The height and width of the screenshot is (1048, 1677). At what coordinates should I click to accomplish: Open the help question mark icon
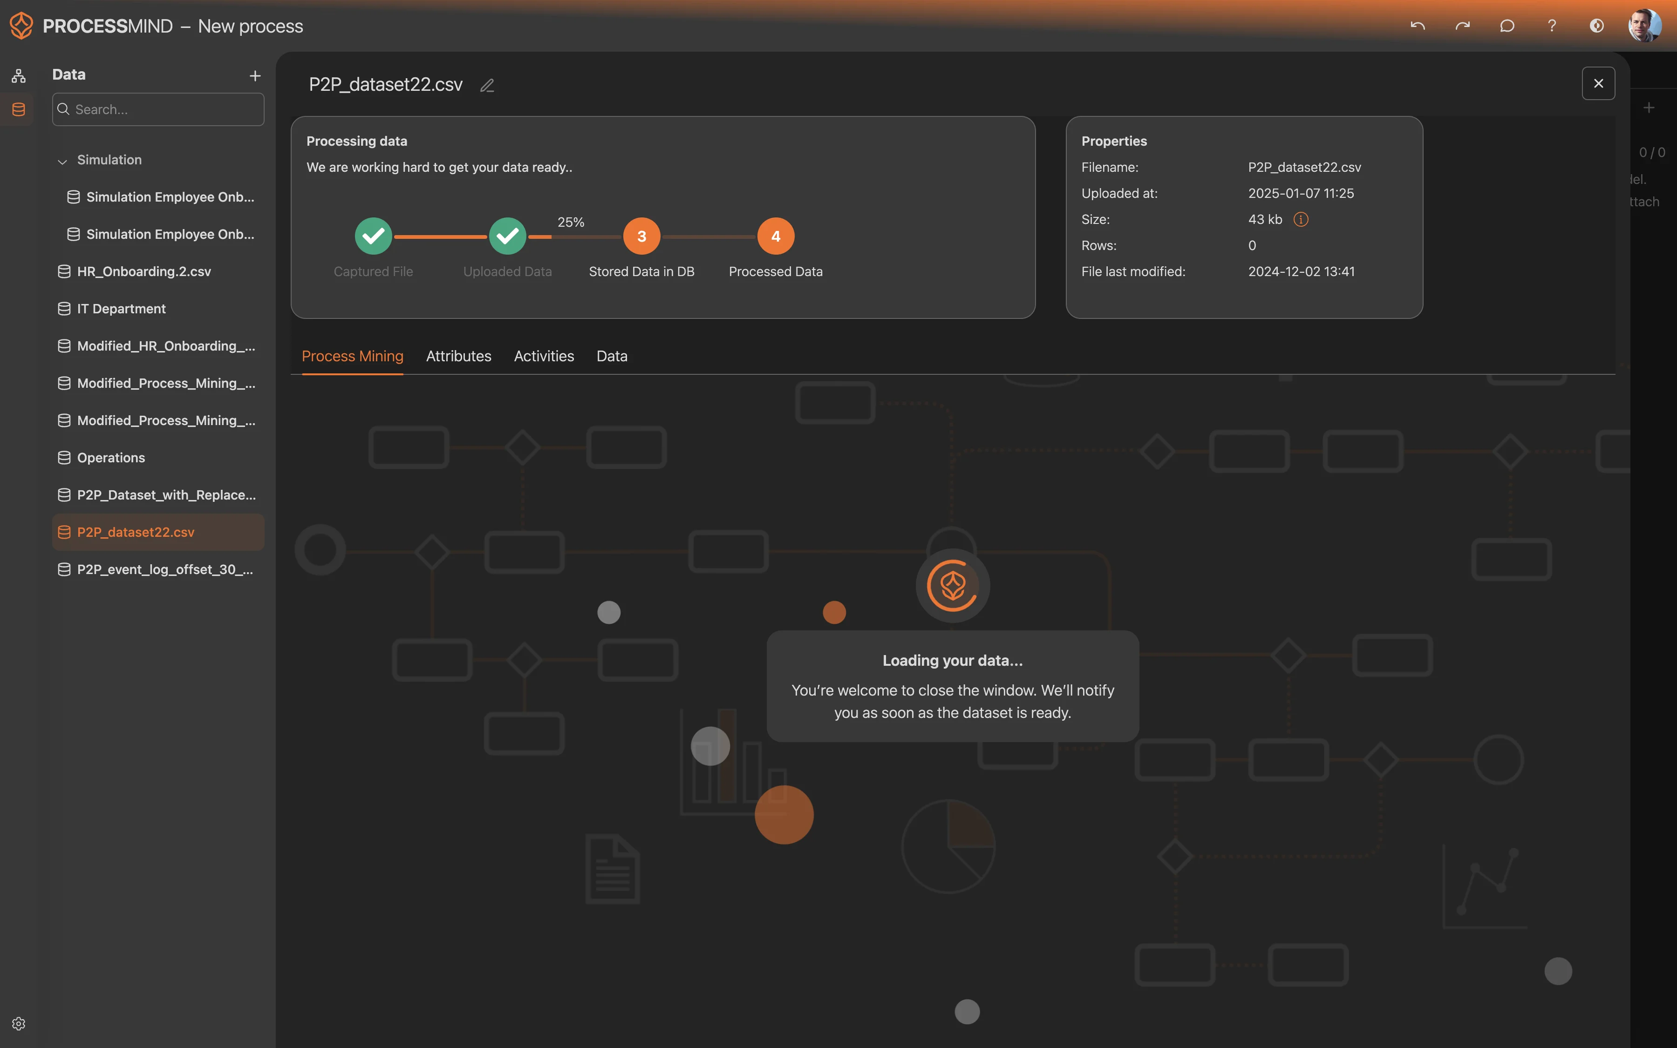point(1552,27)
